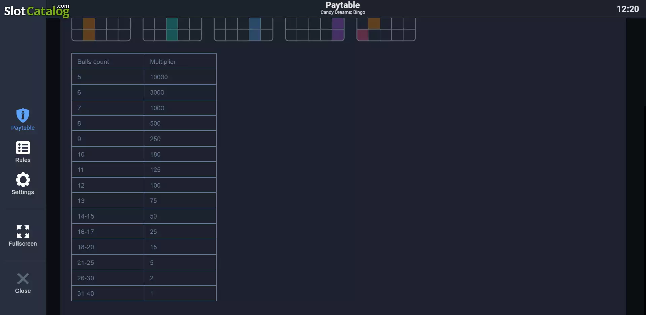
Task: Click the 3000 multiplier cell
Action: coord(180,92)
